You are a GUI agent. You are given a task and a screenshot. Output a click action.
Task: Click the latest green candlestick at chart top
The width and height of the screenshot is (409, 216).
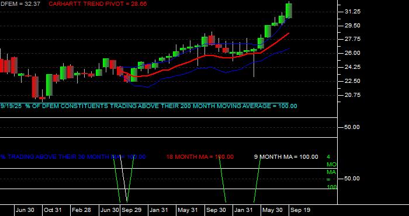(x=289, y=11)
